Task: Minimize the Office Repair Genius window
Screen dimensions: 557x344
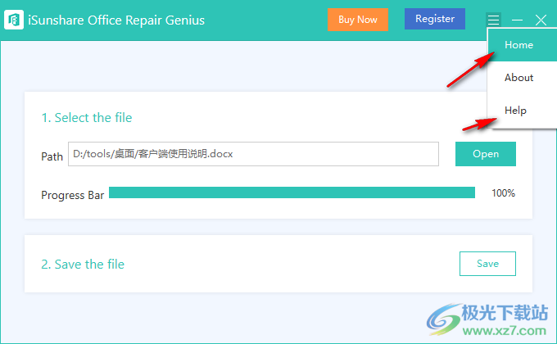Action: [x=517, y=20]
